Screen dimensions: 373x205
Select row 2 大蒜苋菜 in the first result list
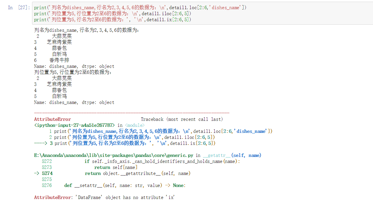tap(54, 36)
